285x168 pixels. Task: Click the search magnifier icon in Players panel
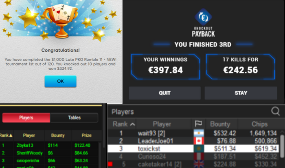[x=275, y=111]
